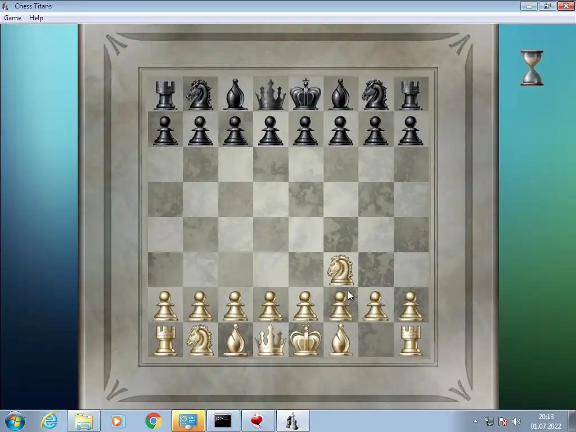Select the white queen on d1
The width and height of the screenshot is (576, 432).
pos(271,340)
